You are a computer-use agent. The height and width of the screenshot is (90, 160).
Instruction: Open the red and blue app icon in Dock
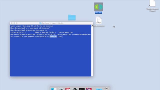(89, 89)
